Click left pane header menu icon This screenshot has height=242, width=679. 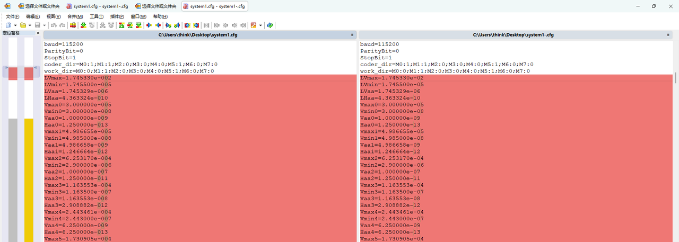coord(352,35)
